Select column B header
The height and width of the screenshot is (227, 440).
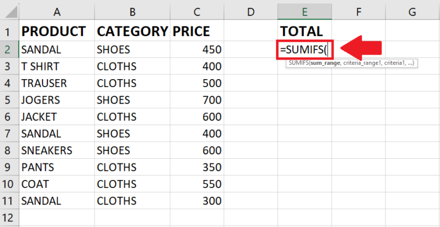pyautogui.click(x=132, y=12)
